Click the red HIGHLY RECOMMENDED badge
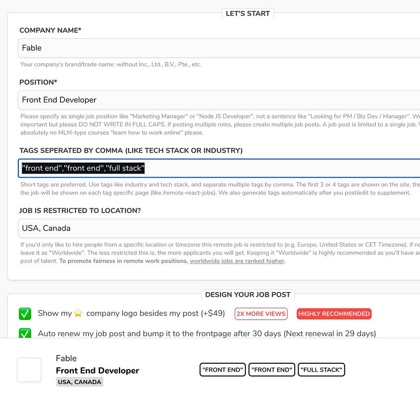The width and height of the screenshot is (420, 397). [334, 314]
